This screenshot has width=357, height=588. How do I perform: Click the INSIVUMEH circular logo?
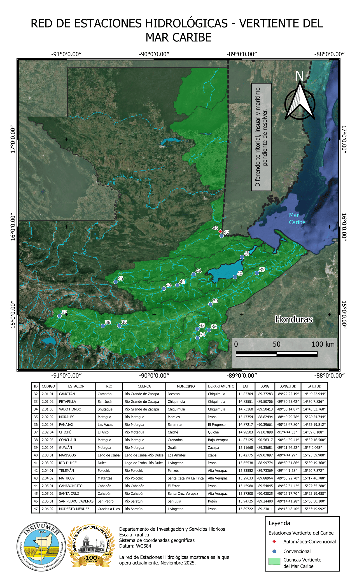pos(41,547)
